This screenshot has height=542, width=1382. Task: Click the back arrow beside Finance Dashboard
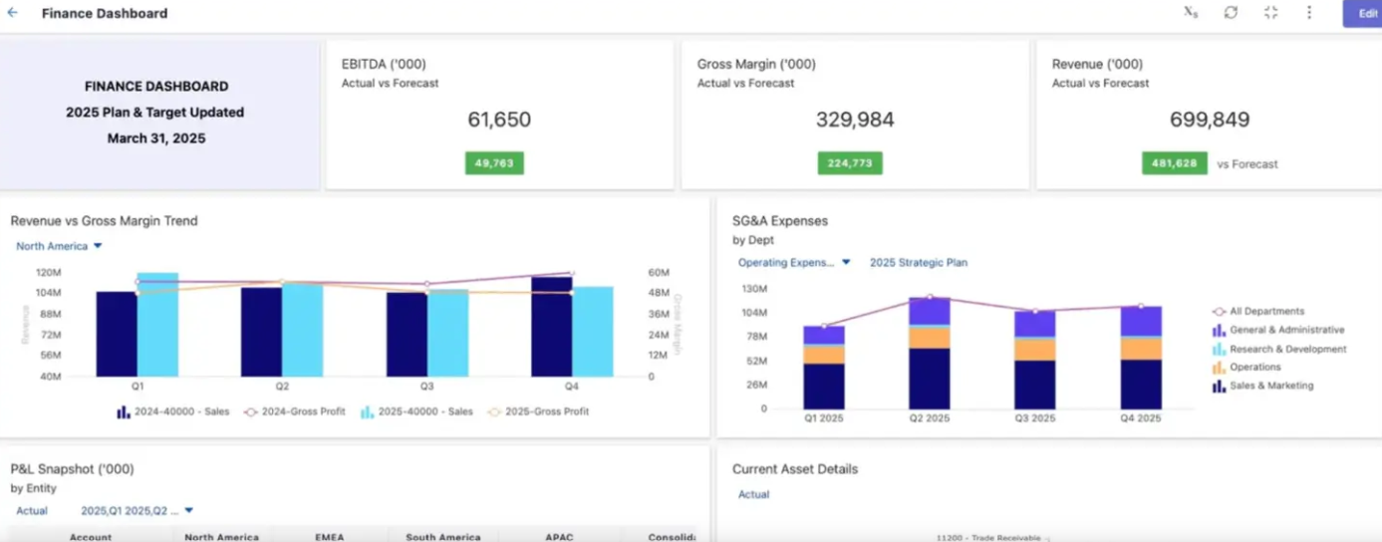[x=13, y=13]
